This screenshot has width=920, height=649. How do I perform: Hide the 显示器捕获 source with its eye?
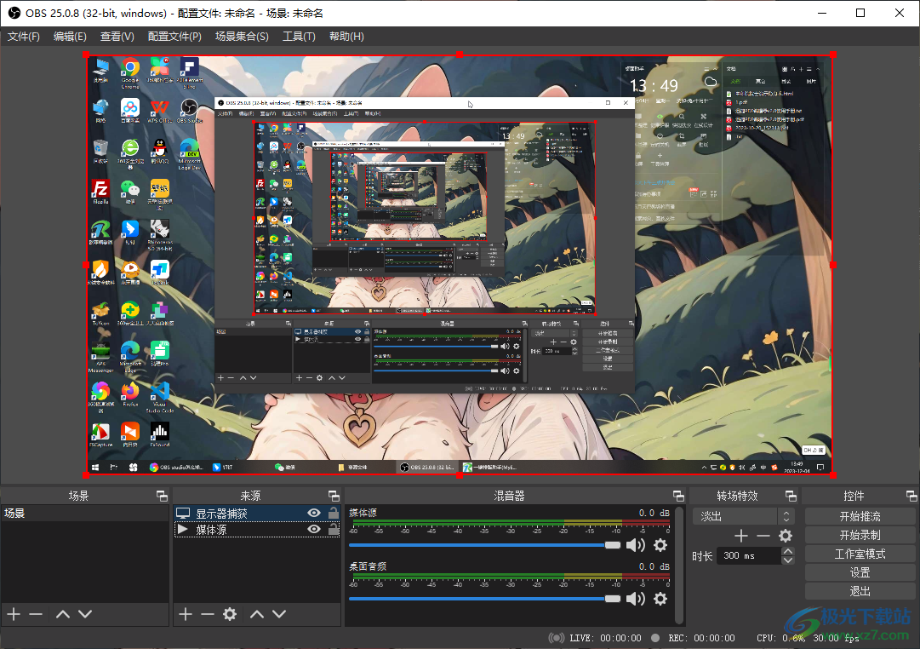point(315,513)
